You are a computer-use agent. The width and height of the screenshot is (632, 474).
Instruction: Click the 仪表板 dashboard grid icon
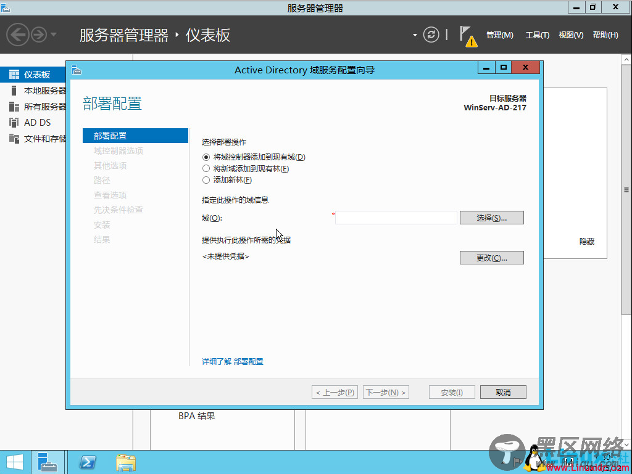[x=14, y=75]
